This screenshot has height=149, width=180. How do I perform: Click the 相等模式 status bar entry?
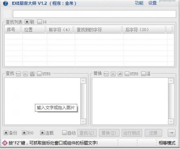pyautogui.click(x=167, y=143)
